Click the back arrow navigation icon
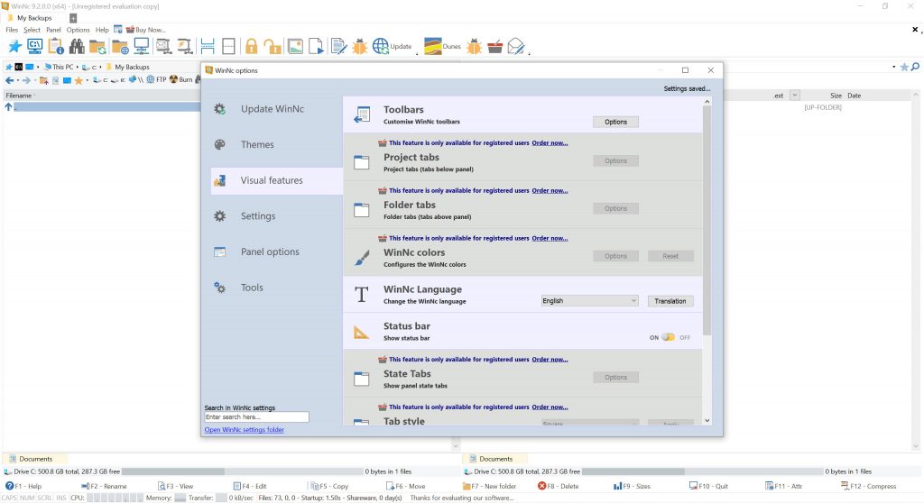Viewport: 924px width, 503px height. [9, 80]
